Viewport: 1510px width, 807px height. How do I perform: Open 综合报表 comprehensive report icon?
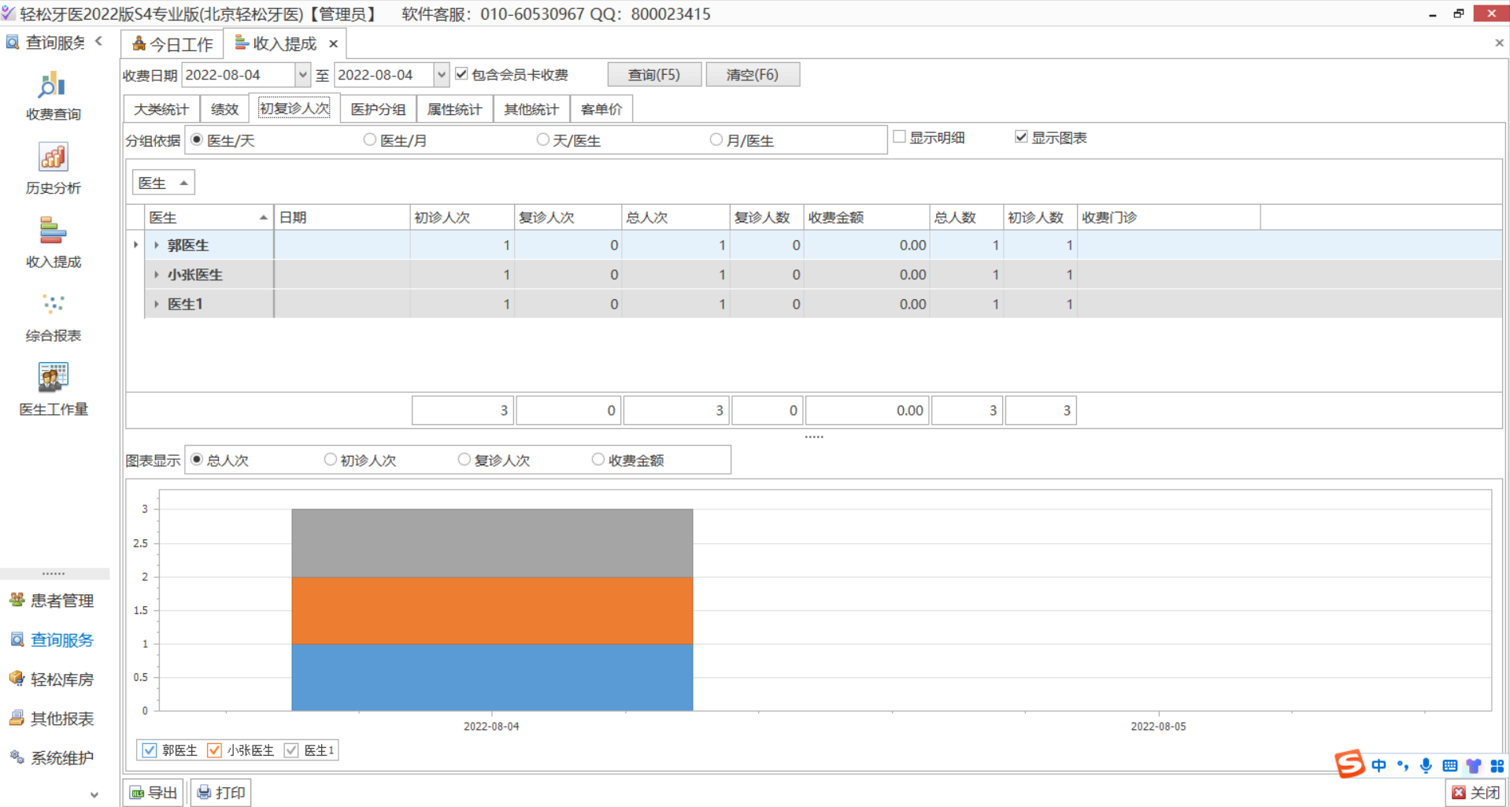(x=53, y=317)
